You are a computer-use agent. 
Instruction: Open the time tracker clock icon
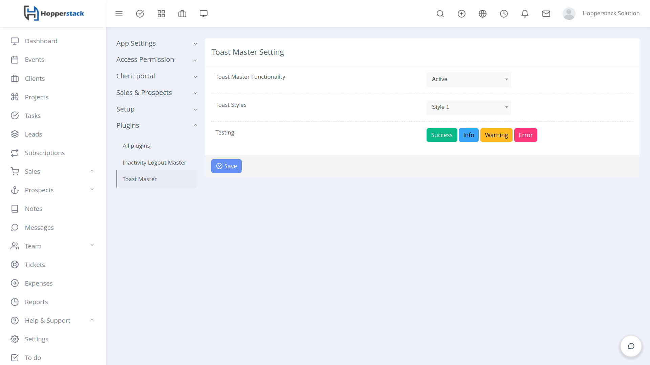(504, 14)
